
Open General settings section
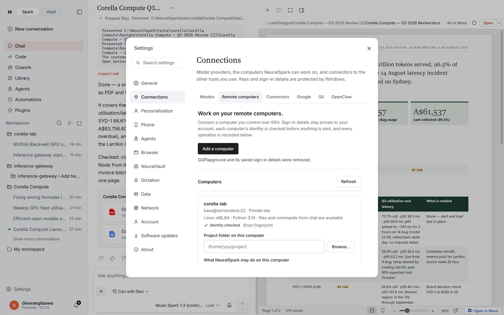tap(157, 83)
